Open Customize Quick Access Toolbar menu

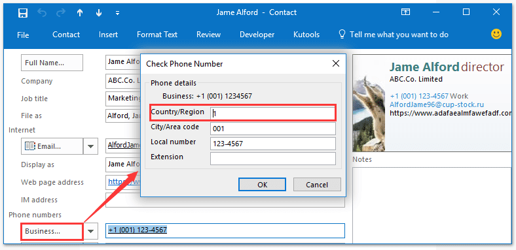click(117, 13)
